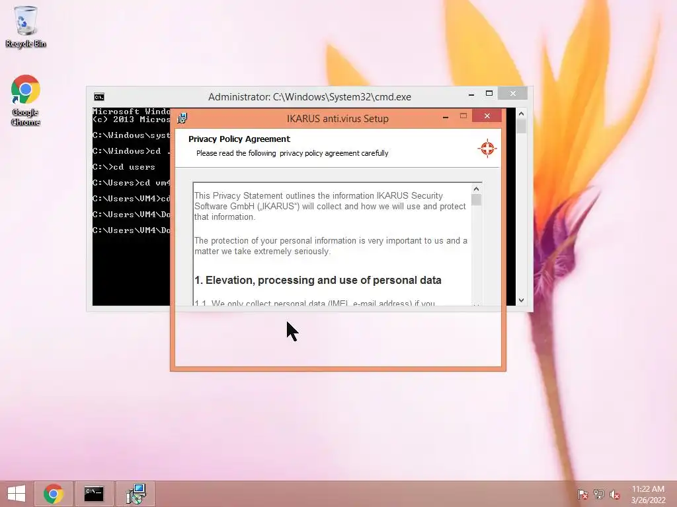
Task: Switch to Chrome in the taskbar
Action: 53,494
